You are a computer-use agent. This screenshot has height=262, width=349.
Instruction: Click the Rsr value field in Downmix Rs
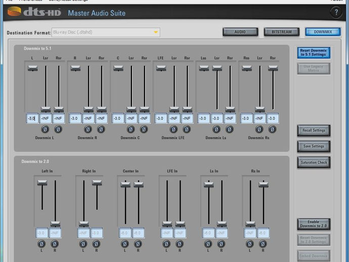point(273,118)
